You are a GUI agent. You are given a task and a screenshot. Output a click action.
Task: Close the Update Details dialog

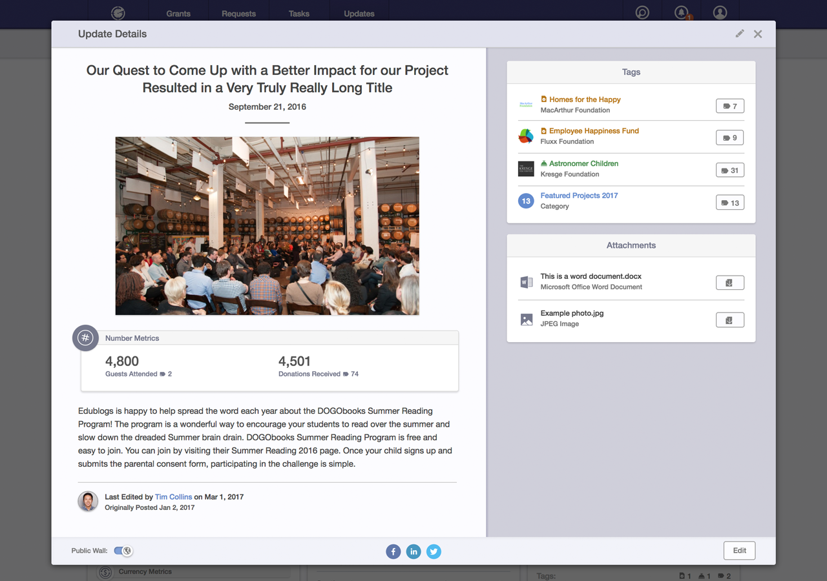click(x=758, y=34)
